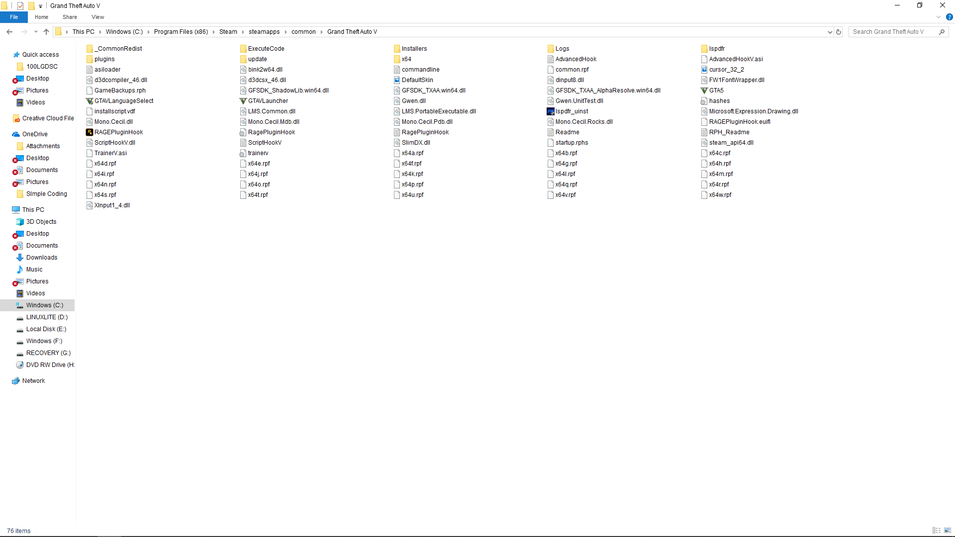Open the Help question mark icon
The width and height of the screenshot is (955, 537).
pos(949,17)
